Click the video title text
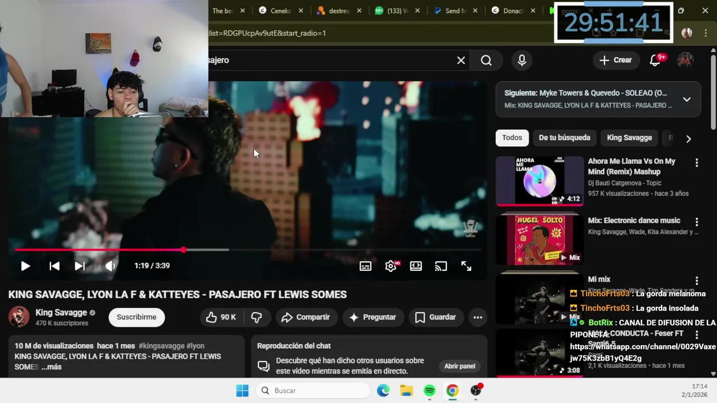Viewport: 717px width, 403px height. 178,294
